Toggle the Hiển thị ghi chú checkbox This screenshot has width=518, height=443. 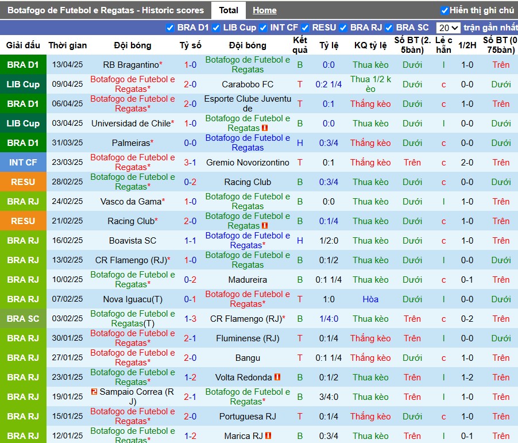444,10
